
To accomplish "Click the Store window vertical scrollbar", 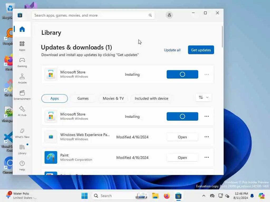I will click(222, 37).
